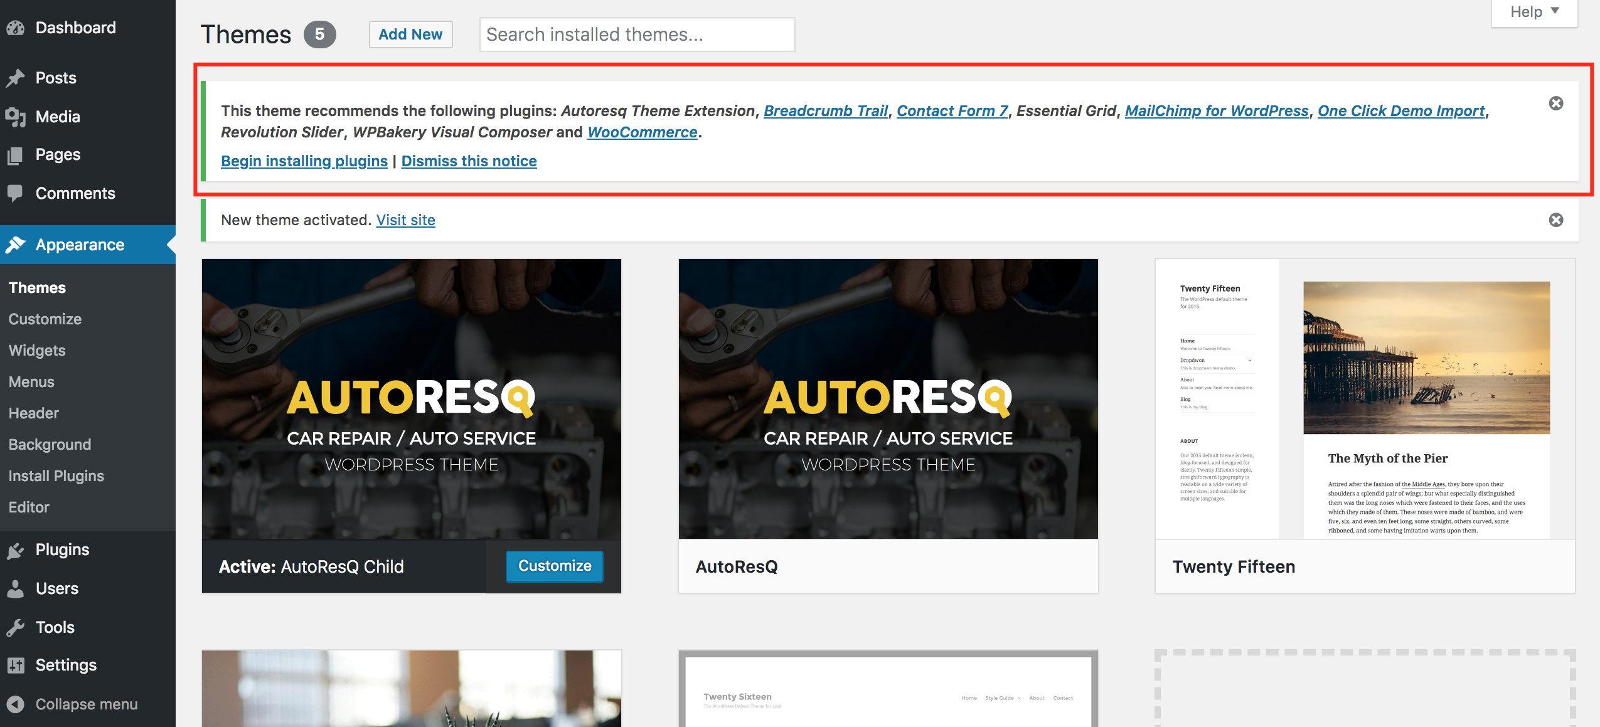Focus the Search installed themes field
The height and width of the screenshot is (727, 1600).
click(x=637, y=34)
